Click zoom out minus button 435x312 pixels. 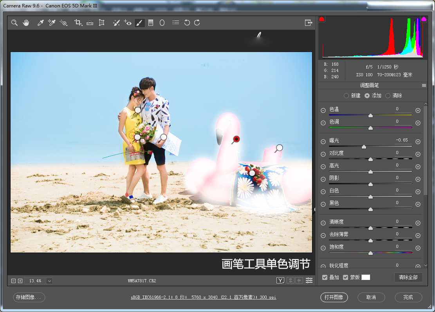pos(13,281)
